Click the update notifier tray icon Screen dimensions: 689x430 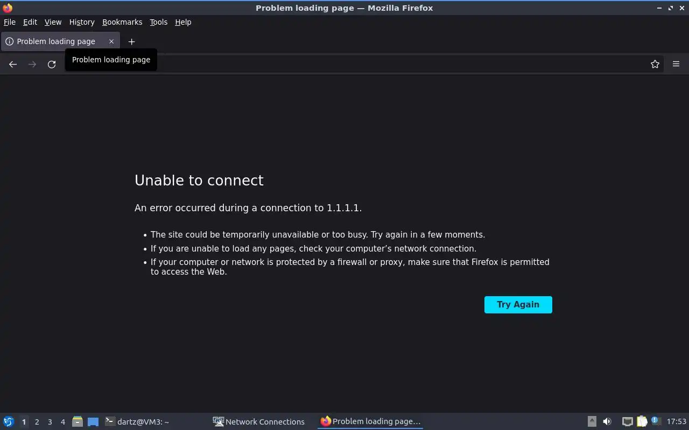click(656, 421)
